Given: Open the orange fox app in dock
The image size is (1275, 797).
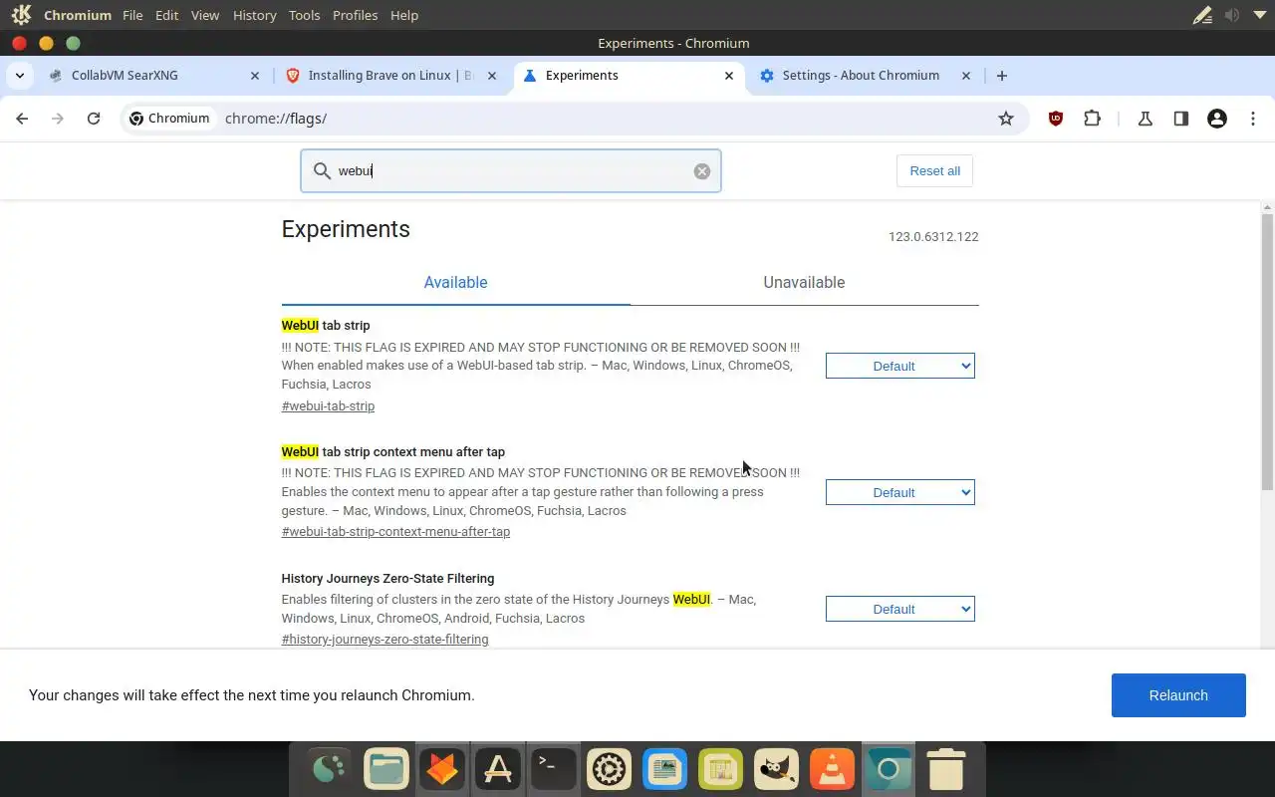Looking at the screenshot, I should coord(441,769).
